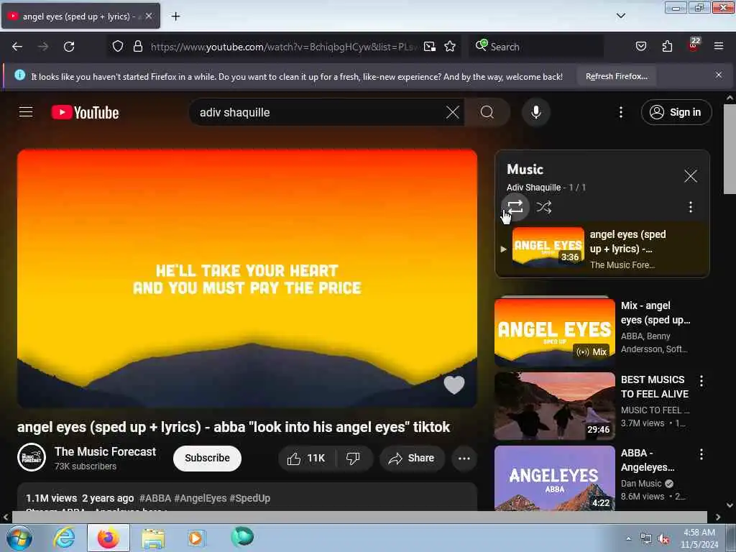
Task: Toggle picture-in-picture icon in address bar
Action: click(430, 46)
